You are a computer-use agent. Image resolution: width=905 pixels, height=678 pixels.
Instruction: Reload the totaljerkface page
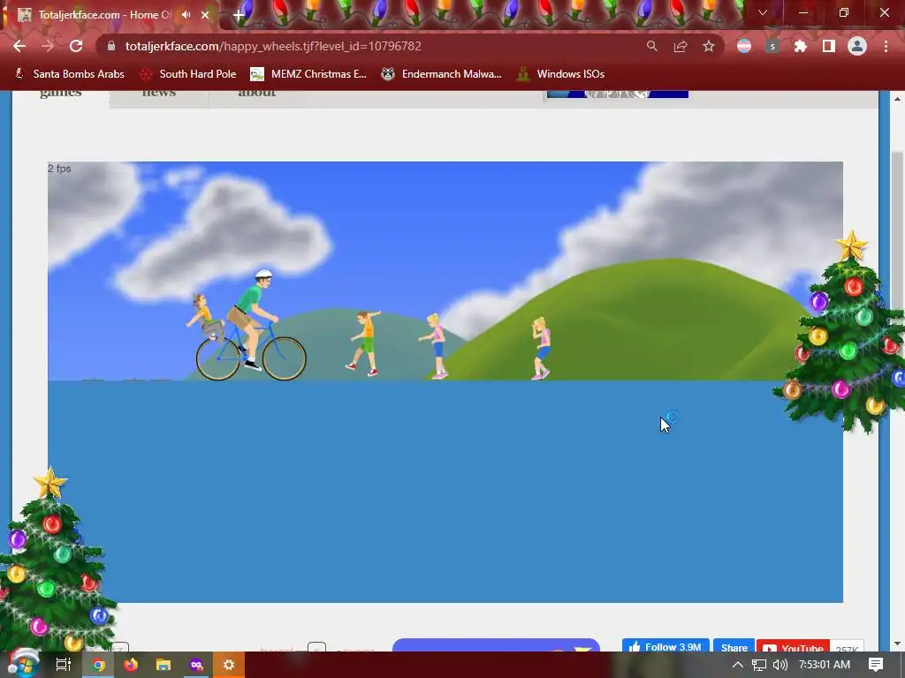click(x=76, y=46)
